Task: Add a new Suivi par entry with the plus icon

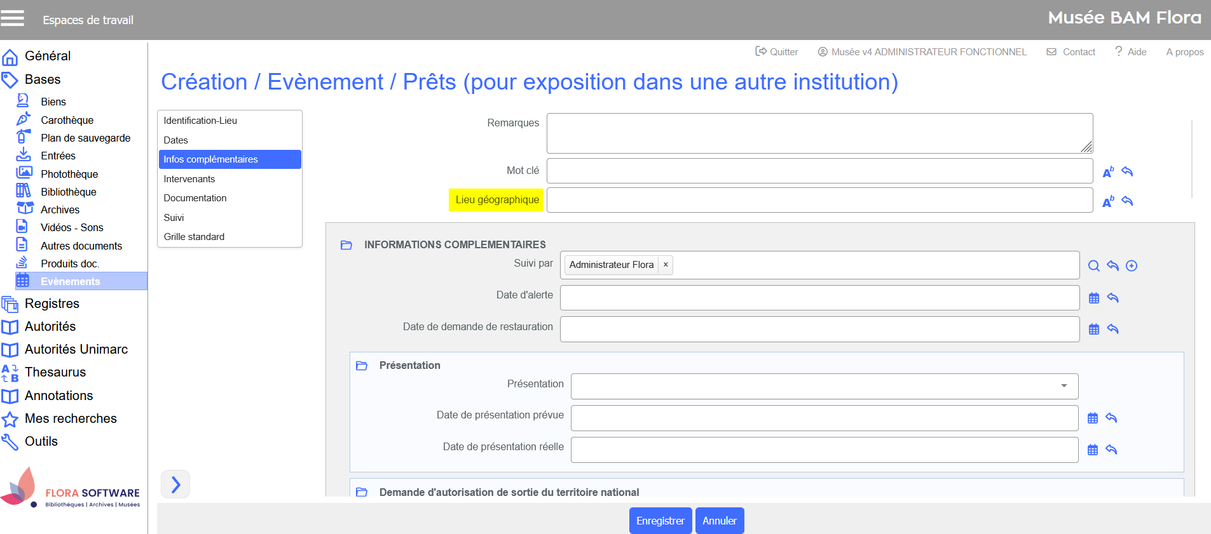Action: (1132, 266)
